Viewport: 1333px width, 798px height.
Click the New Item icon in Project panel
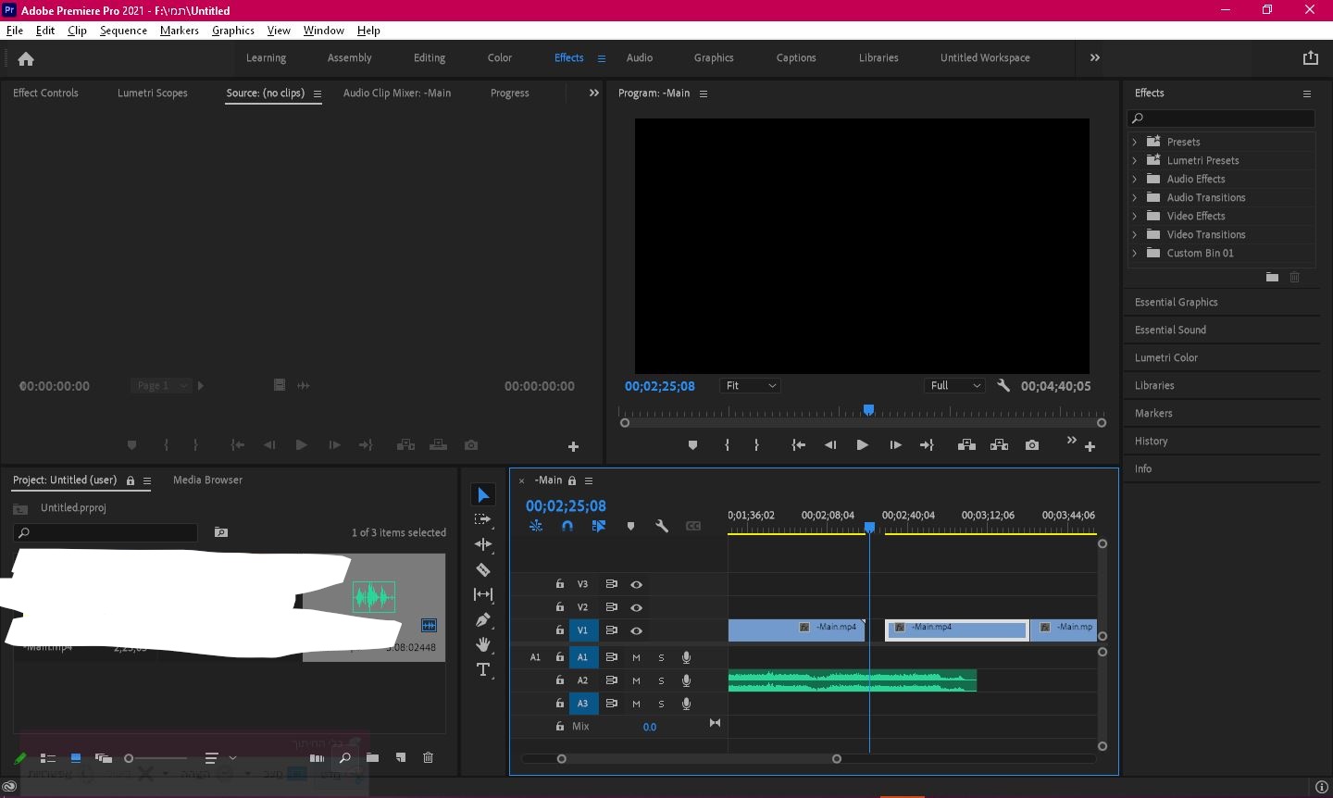point(401,757)
